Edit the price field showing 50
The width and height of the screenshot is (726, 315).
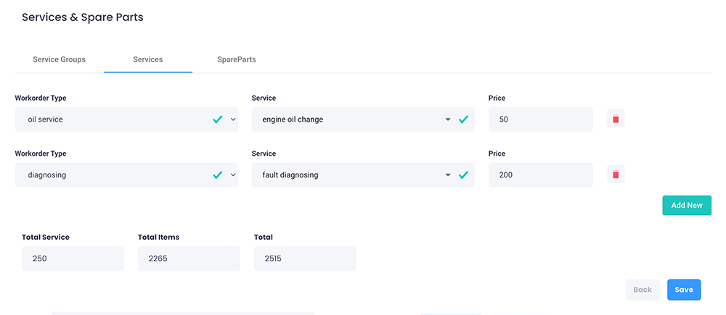coord(540,119)
